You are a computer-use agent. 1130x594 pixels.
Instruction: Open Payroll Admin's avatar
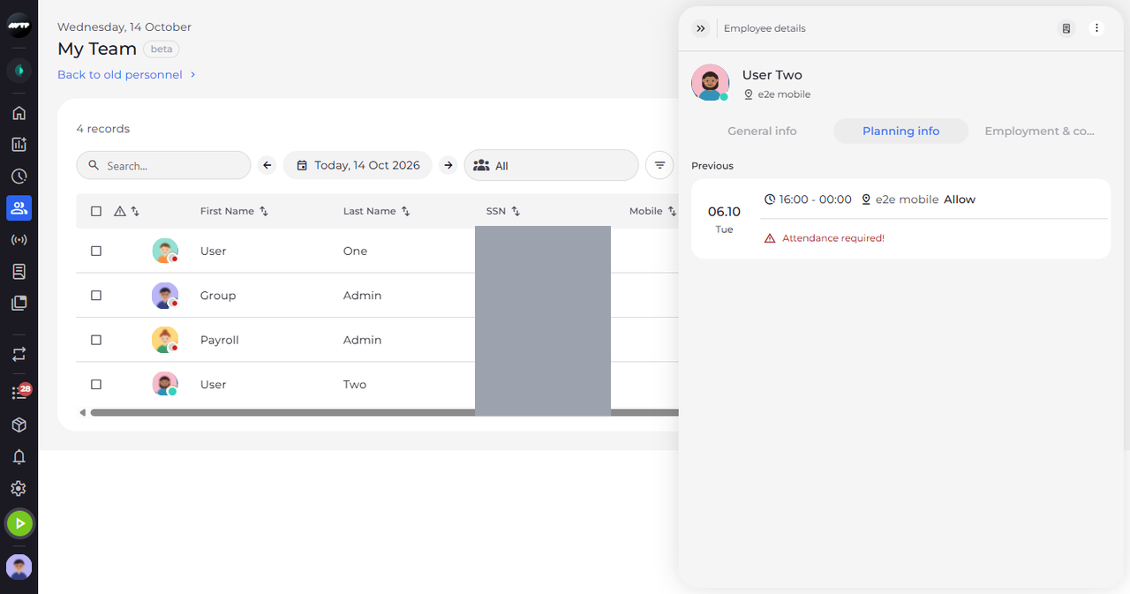point(165,340)
